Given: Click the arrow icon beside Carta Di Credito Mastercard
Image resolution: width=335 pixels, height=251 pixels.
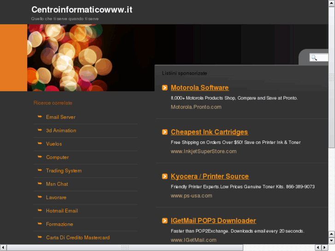Looking at the screenshot, I should tap(40, 237).
